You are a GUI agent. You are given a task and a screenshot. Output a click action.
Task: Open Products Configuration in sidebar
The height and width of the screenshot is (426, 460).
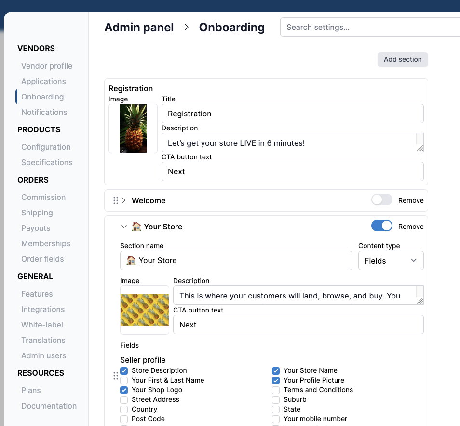(46, 147)
